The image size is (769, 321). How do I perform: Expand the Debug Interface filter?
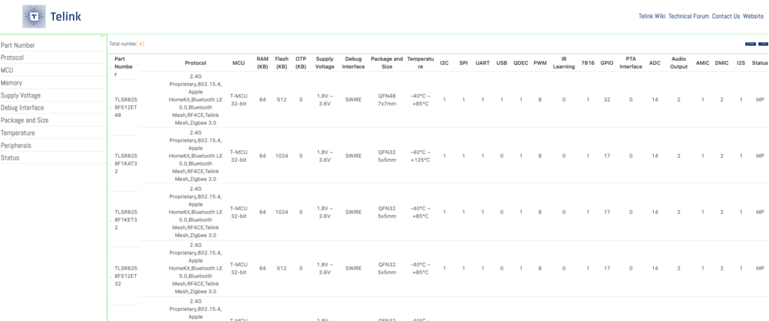53,108
